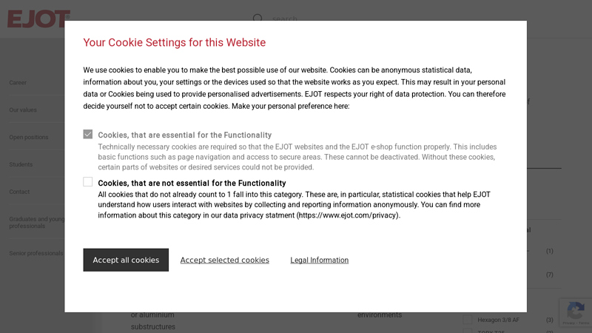Select Contact in the sidebar menu
The image size is (592, 333).
click(x=19, y=192)
